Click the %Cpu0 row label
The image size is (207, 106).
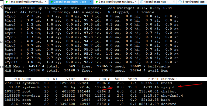coord(10,16)
